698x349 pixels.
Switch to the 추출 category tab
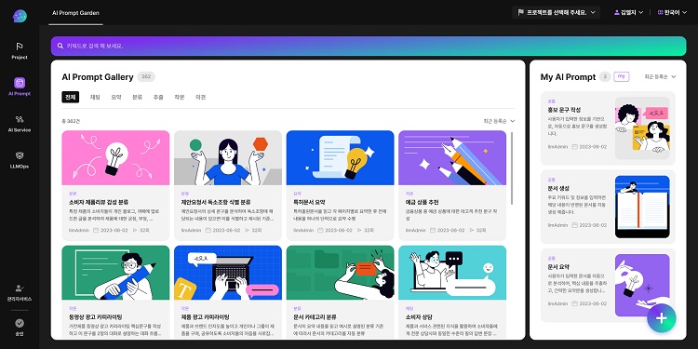pos(158,97)
